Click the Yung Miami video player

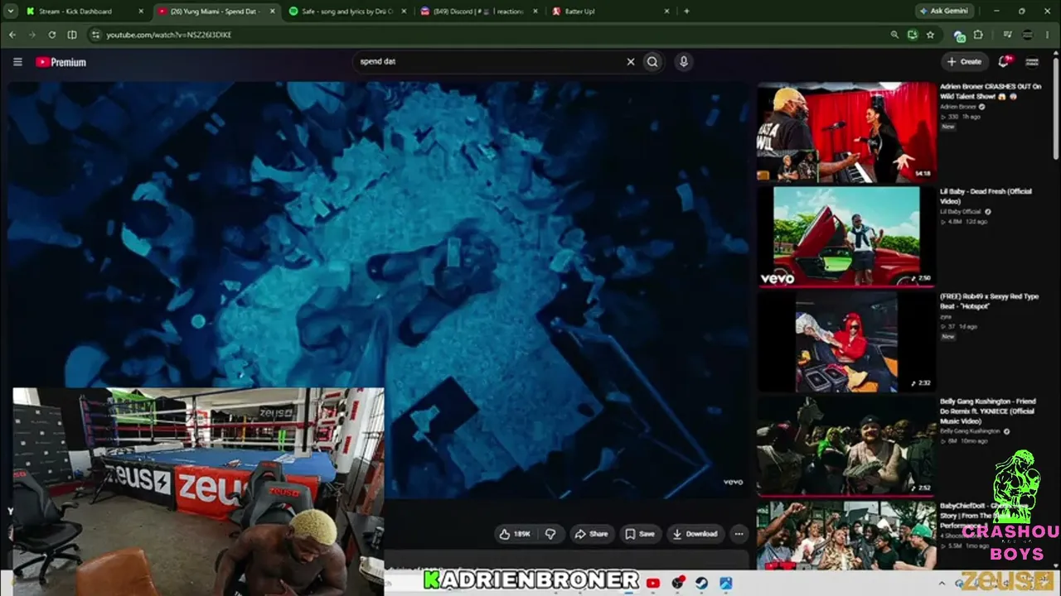coord(379,290)
